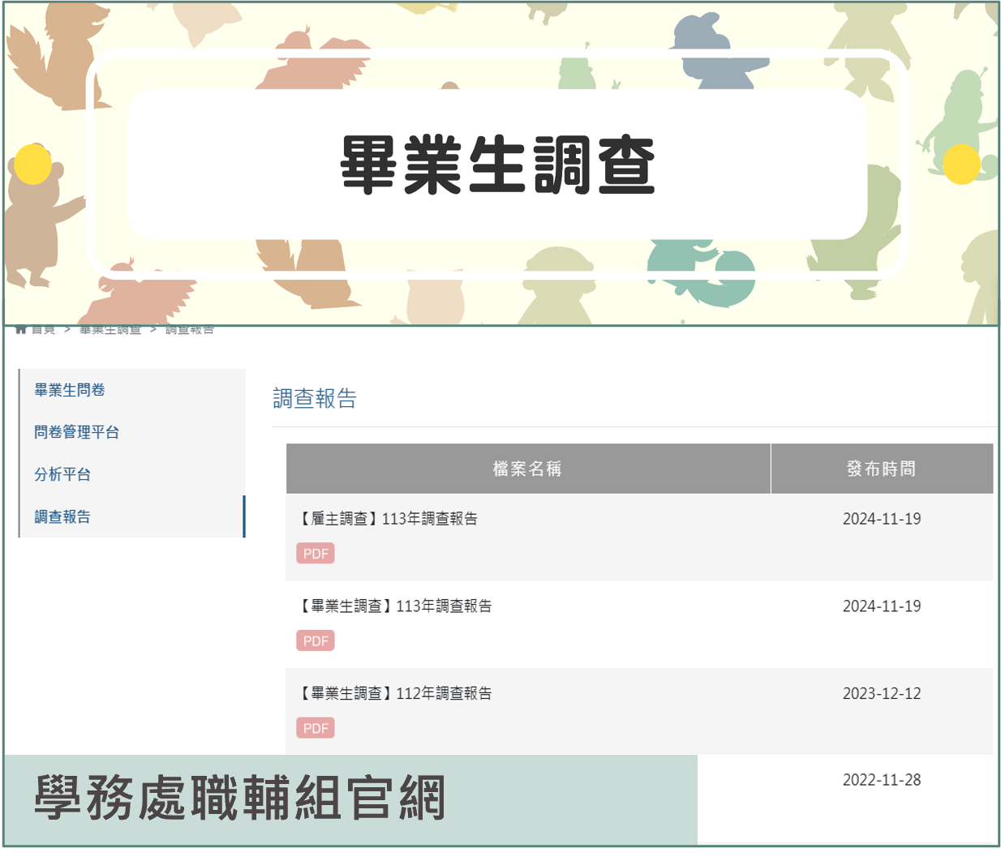Image resolution: width=1001 pixels, height=861 pixels.
Task: Open the PDF icon for 113年雇主調查報告
Action: 315,553
